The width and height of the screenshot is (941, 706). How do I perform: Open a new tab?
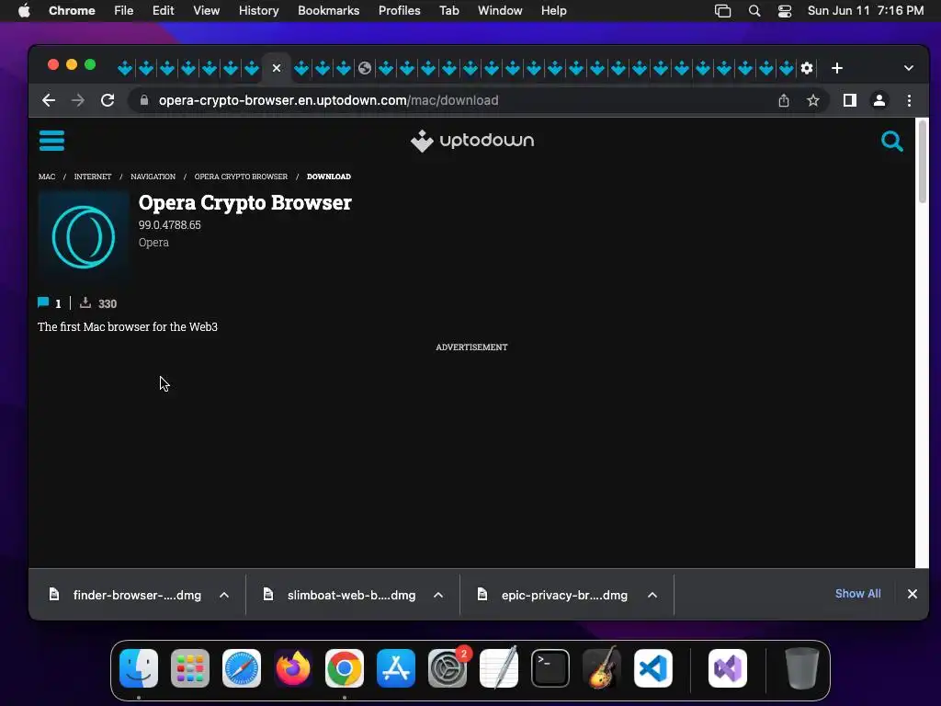coord(837,68)
